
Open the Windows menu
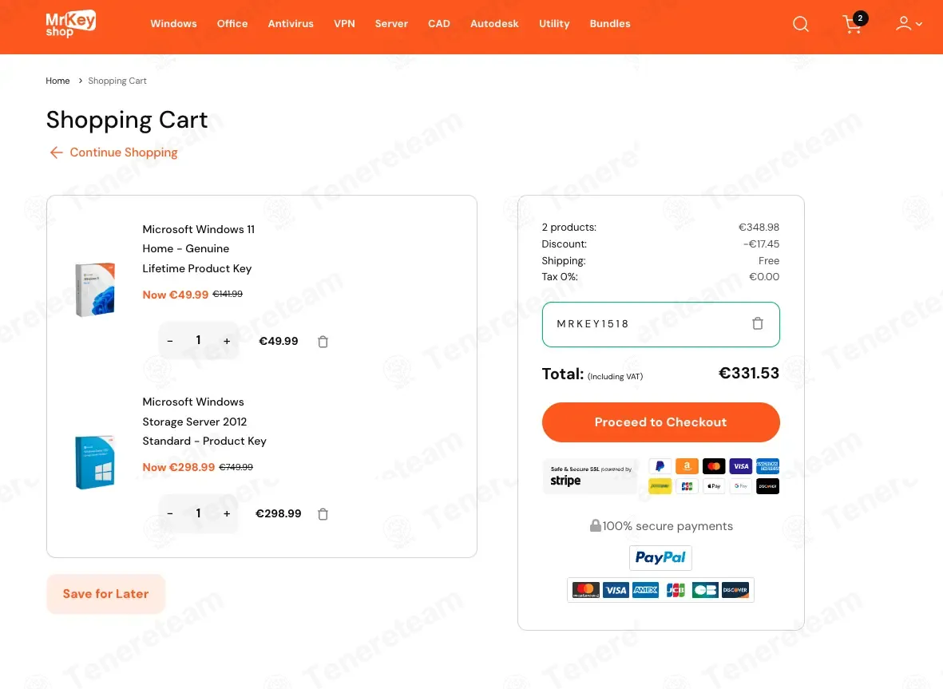coord(173,23)
